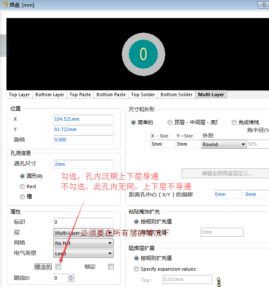Increase 跳线ID with the up arrow
The width and height of the screenshot is (269, 287).
tap(71, 276)
